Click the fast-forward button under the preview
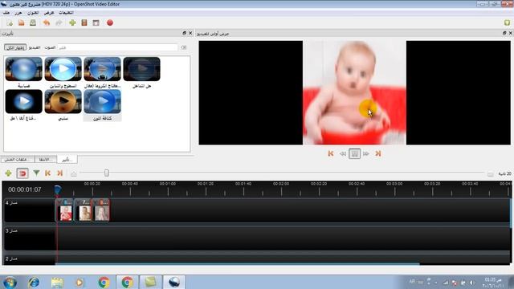Viewport: 514px width, 289px height. (x=366, y=153)
